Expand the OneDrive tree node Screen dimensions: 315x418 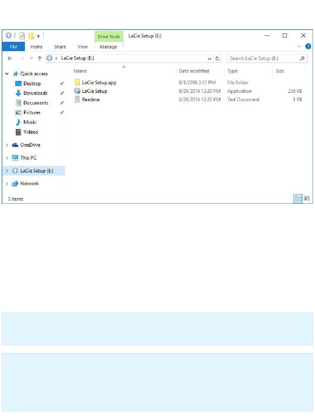(7, 145)
